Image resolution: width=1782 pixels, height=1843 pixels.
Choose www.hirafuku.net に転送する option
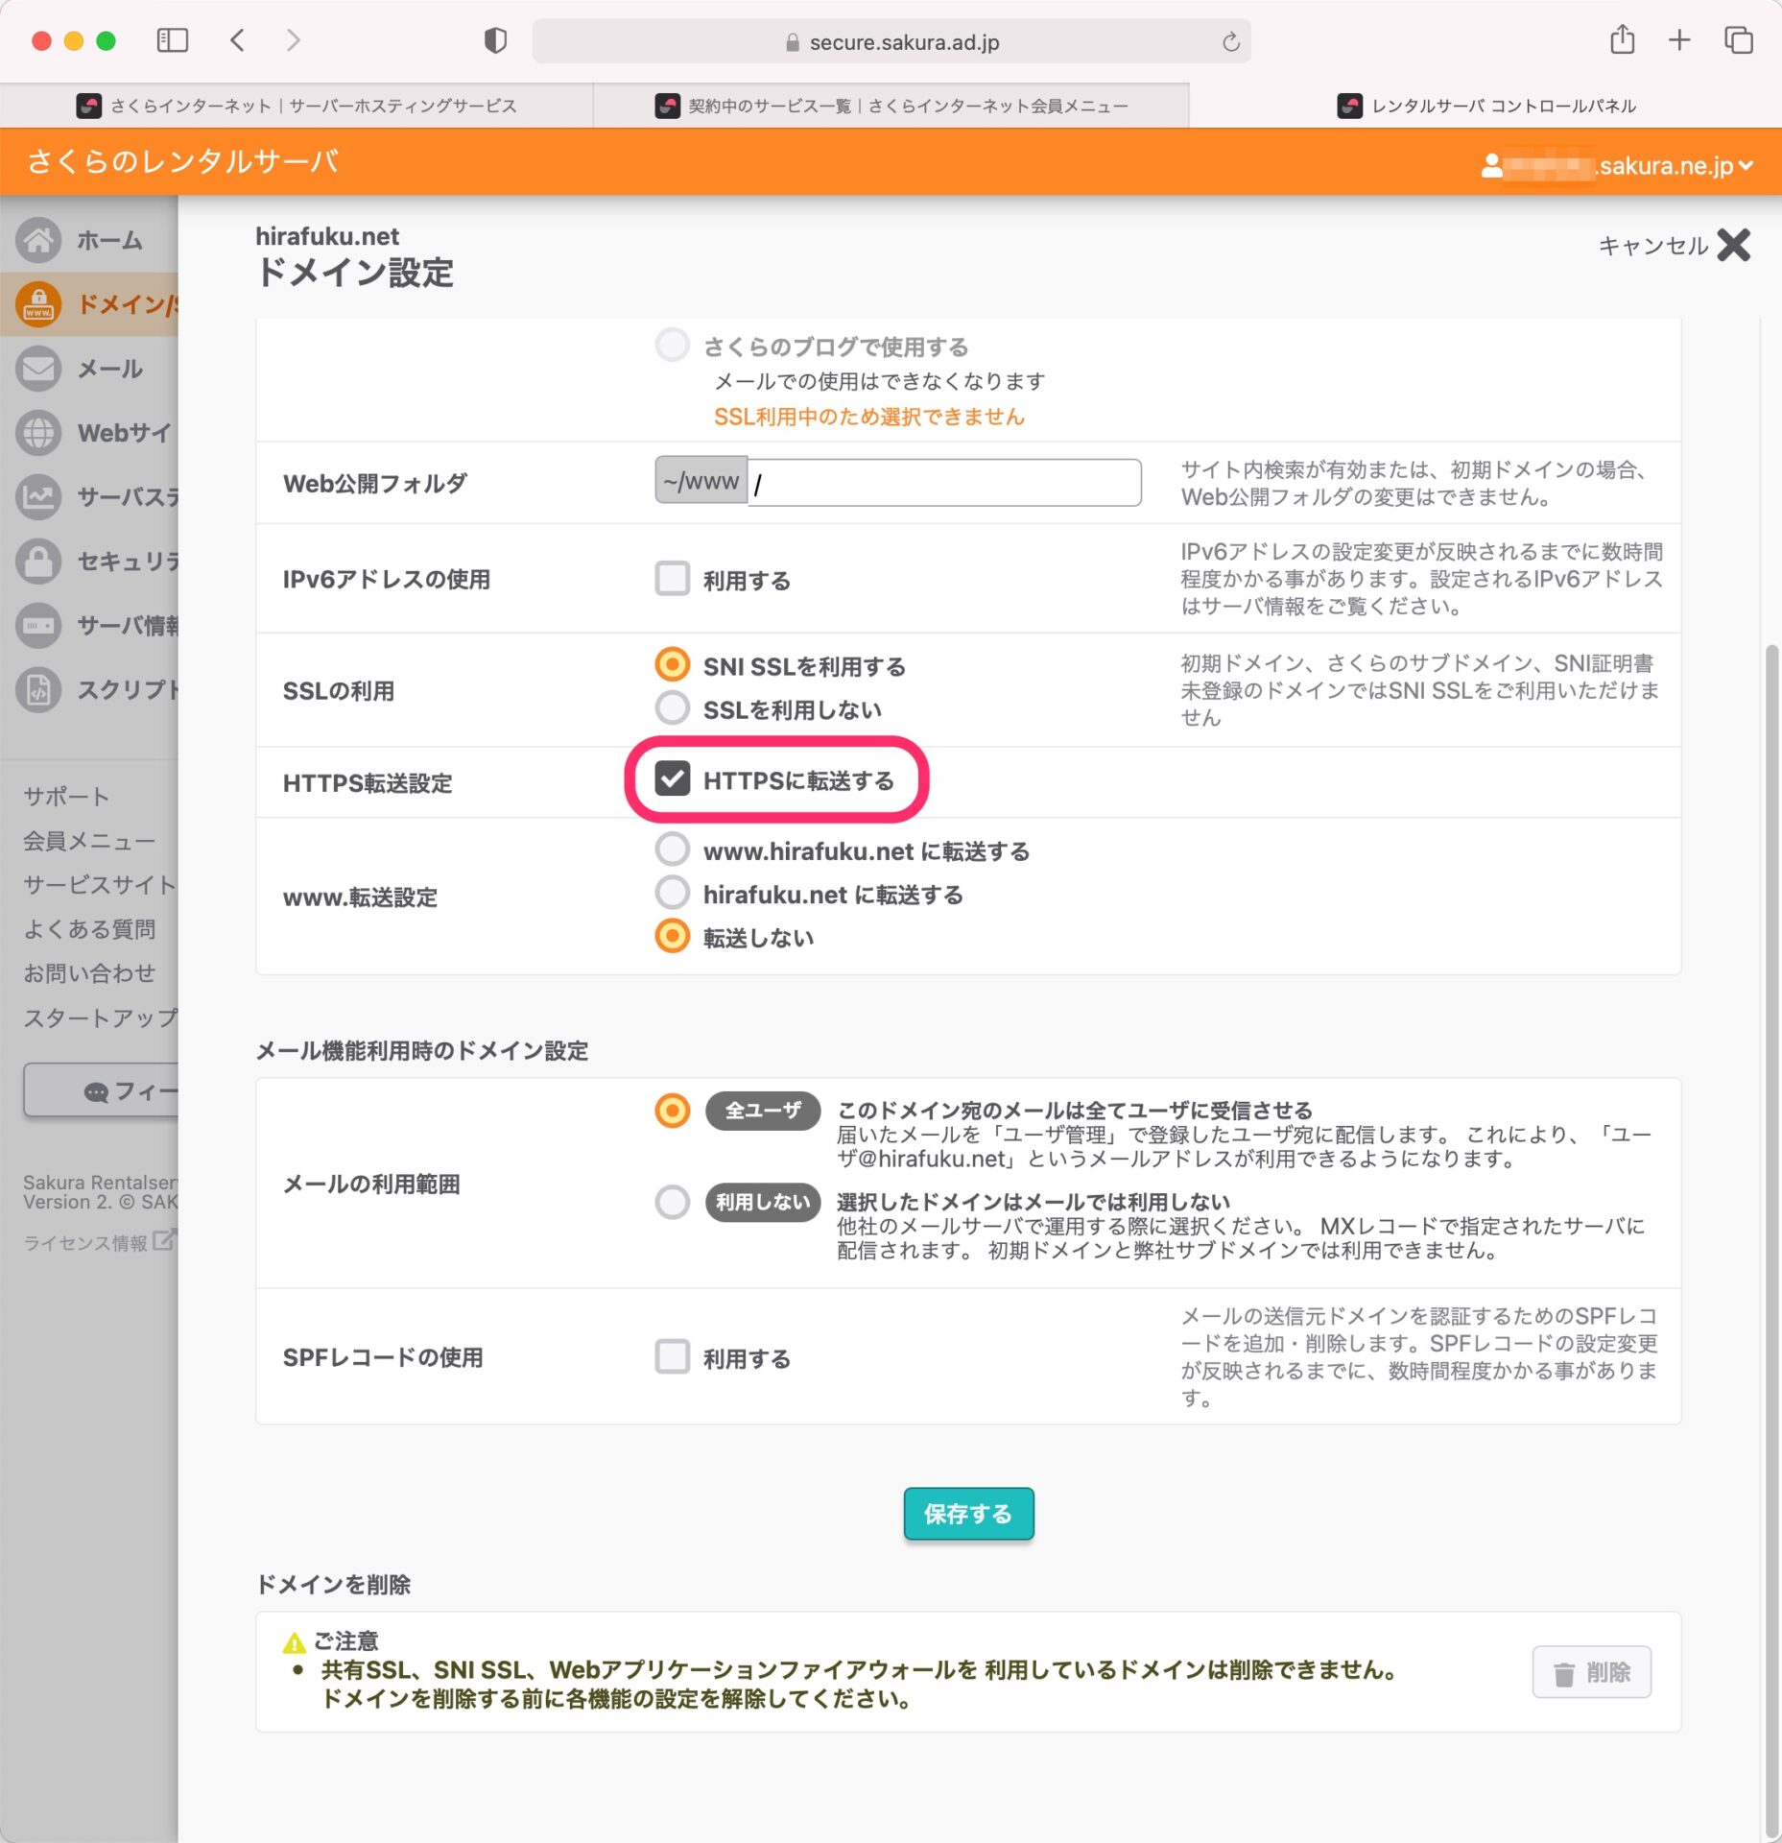(672, 850)
